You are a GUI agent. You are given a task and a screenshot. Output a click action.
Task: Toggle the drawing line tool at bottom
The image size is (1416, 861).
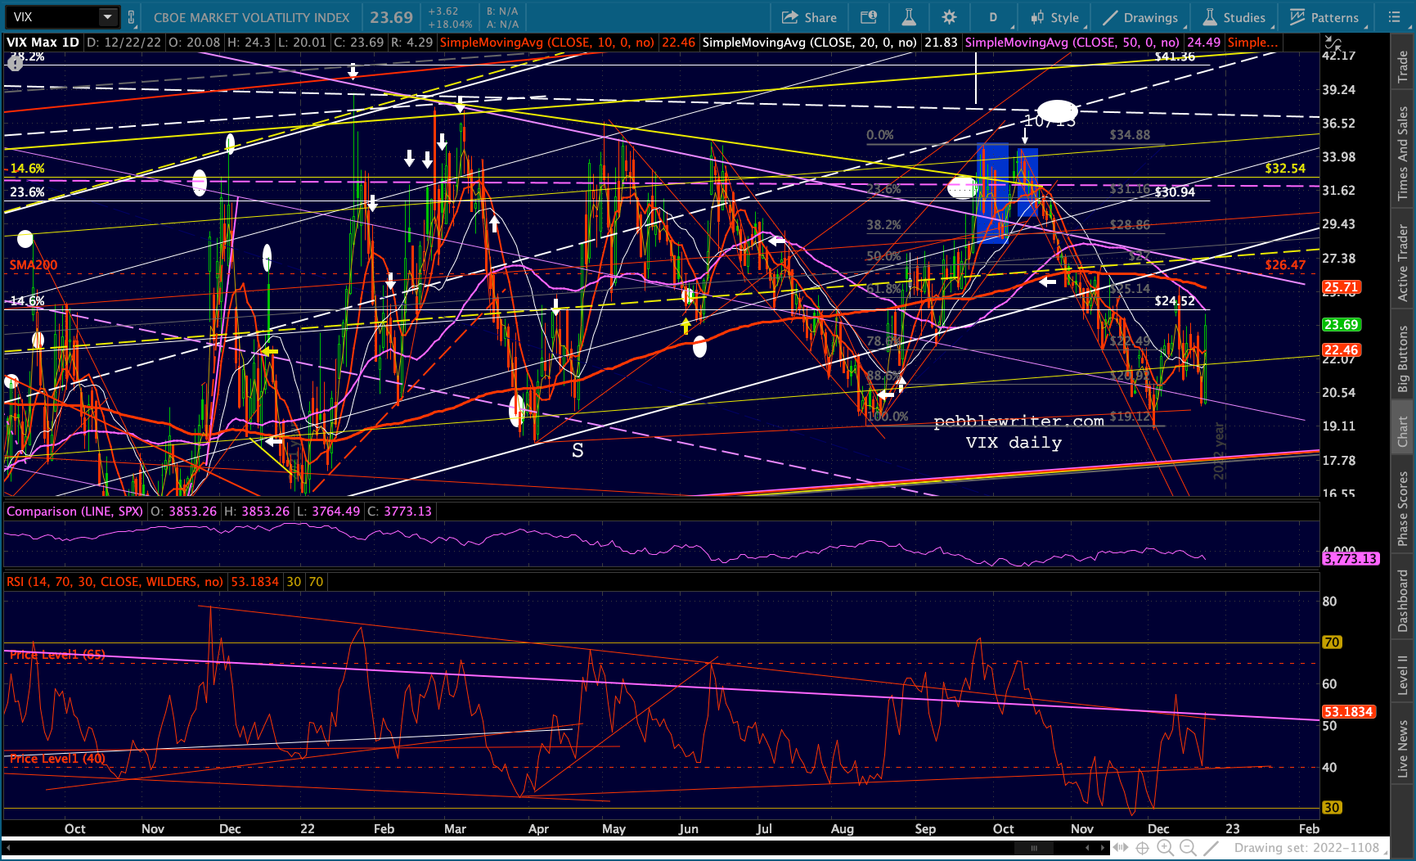1211,848
